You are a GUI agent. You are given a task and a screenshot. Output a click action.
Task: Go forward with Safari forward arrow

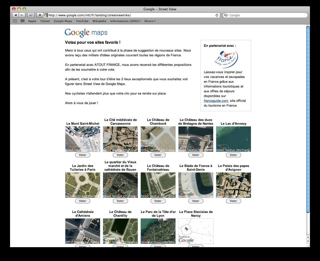pos(22,15)
